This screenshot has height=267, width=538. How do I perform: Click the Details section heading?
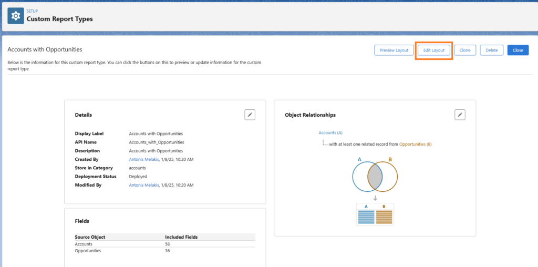pos(84,115)
